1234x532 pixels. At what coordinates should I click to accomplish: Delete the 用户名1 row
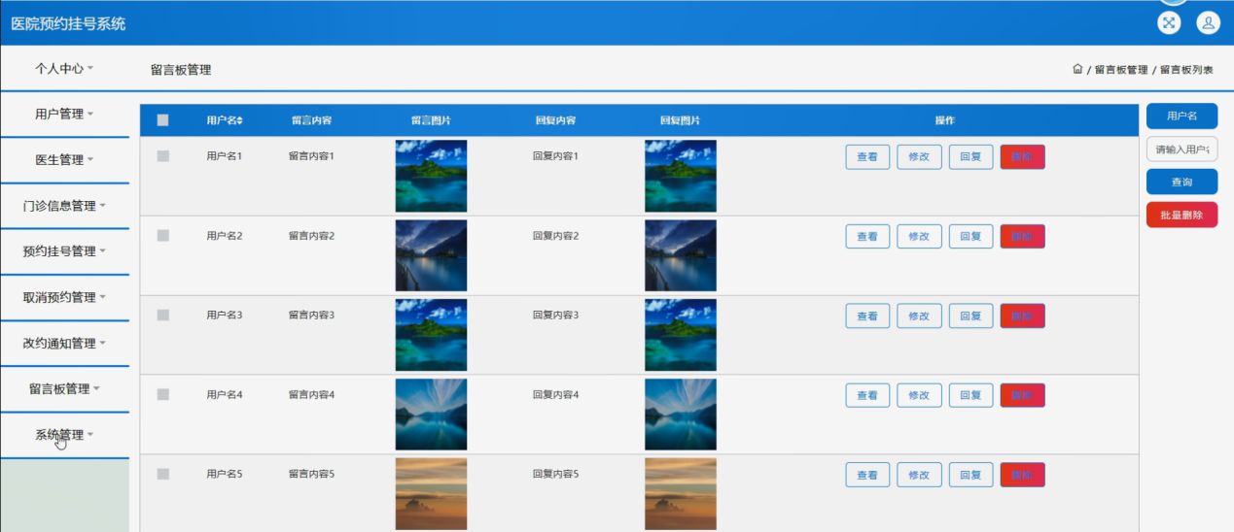(x=1022, y=157)
